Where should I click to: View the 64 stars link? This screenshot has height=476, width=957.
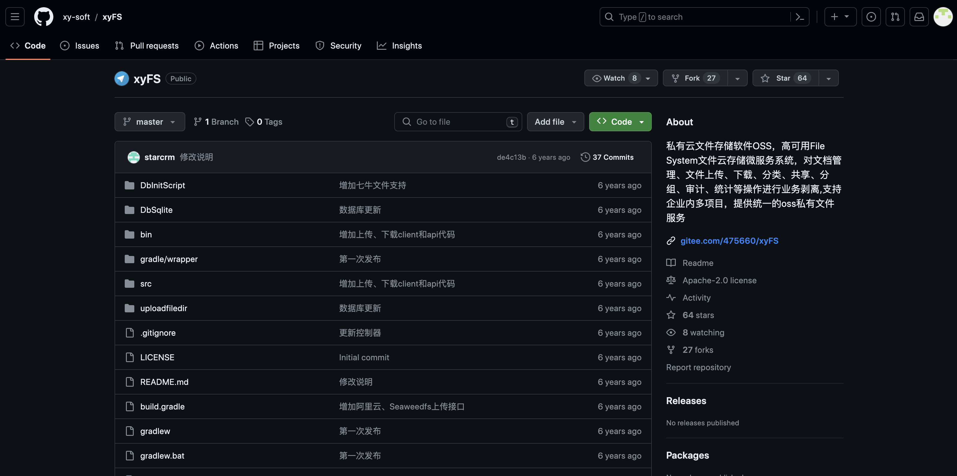click(698, 315)
